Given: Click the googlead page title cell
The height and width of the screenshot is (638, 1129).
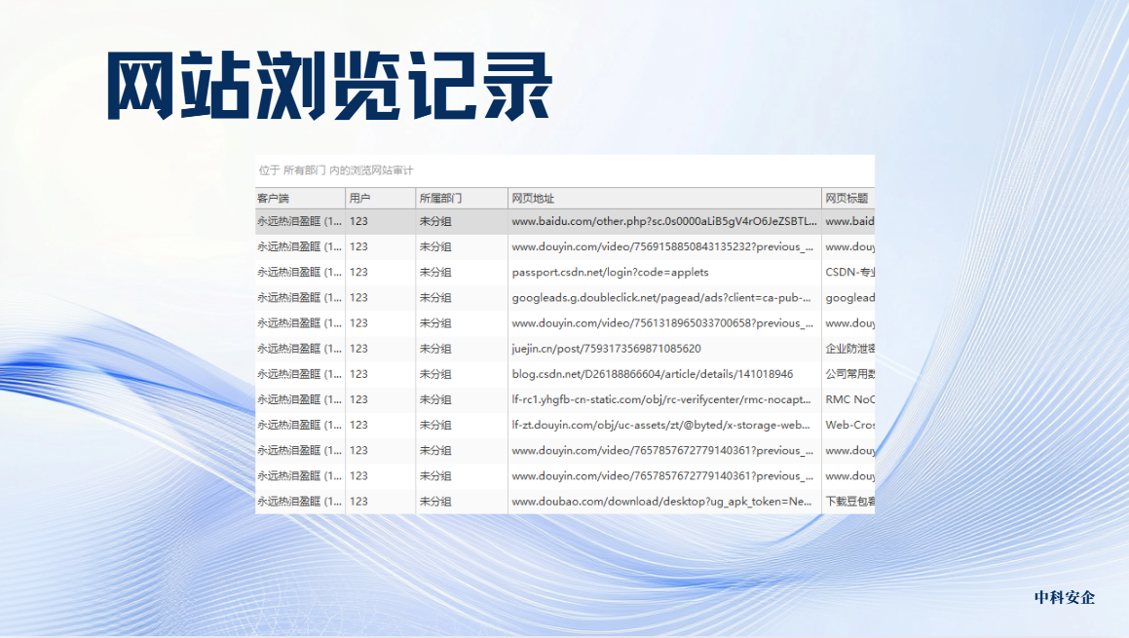Looking at the screenshot, I should point(848,297).
